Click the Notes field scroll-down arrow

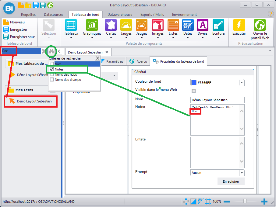[242, 129]
